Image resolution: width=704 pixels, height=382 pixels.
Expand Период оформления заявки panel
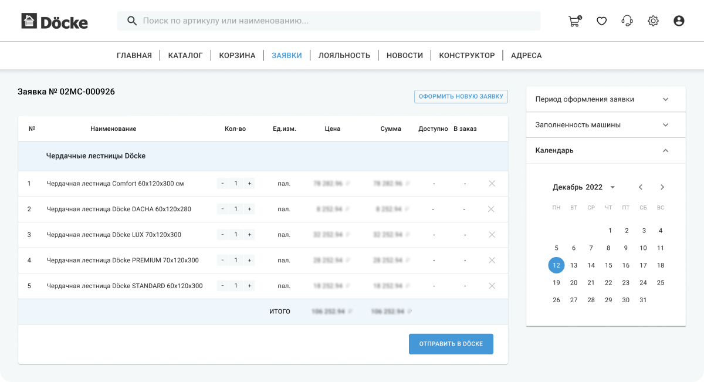(x=606, y=99)
